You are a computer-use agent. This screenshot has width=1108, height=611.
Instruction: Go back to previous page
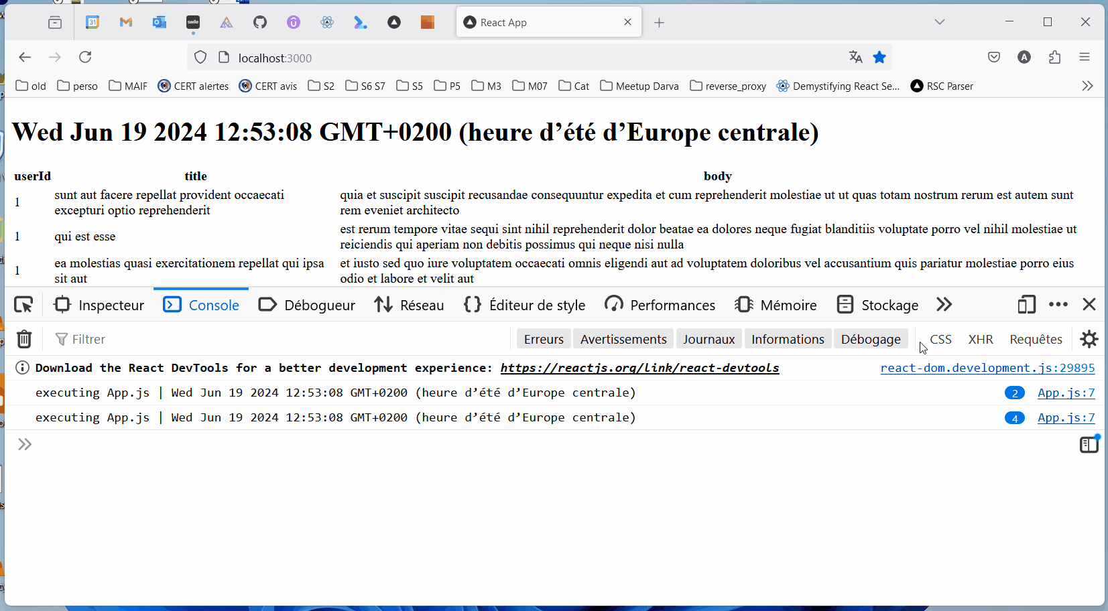pyautogui.click(x=25, y=58)
